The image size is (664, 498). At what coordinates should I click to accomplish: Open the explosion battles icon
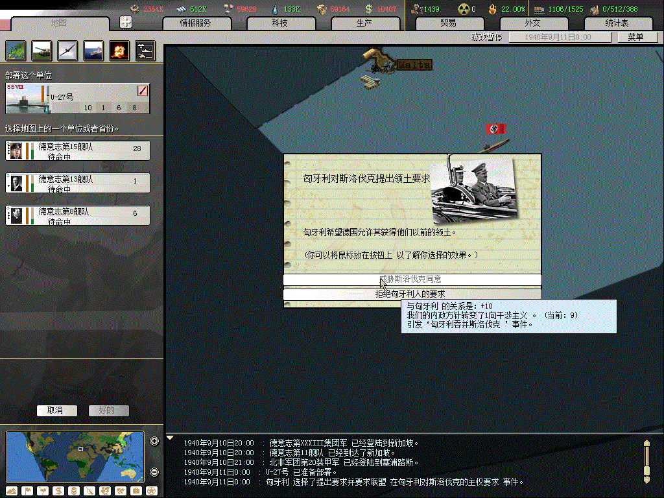pos(119,51)
